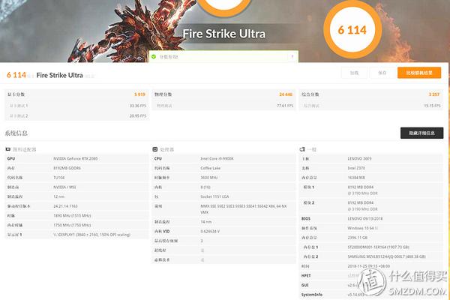Click the orange 6 114 score beside Fire Strike Ultra heading
Screen dimensions: 450x300
click(16, 75)
